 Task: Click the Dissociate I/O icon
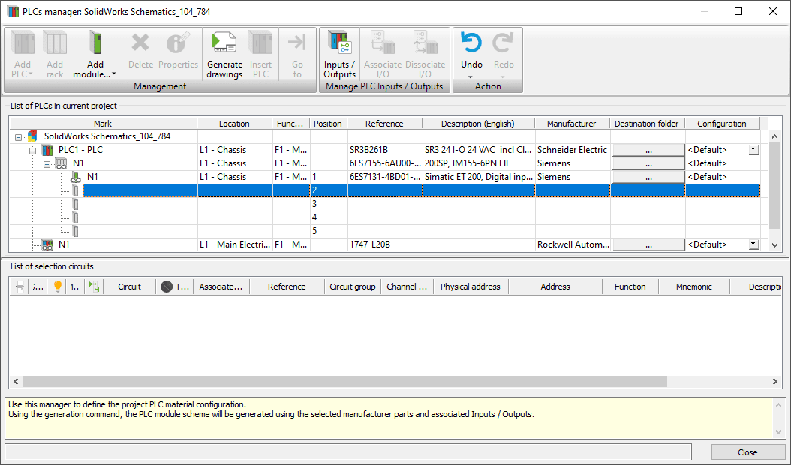click(x=425, y=43)
